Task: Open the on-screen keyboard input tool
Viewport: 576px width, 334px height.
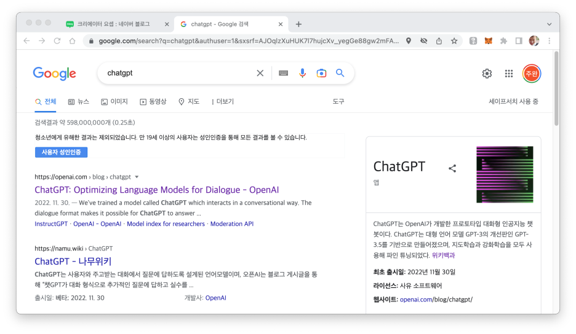Action: (x=283, y=73)
